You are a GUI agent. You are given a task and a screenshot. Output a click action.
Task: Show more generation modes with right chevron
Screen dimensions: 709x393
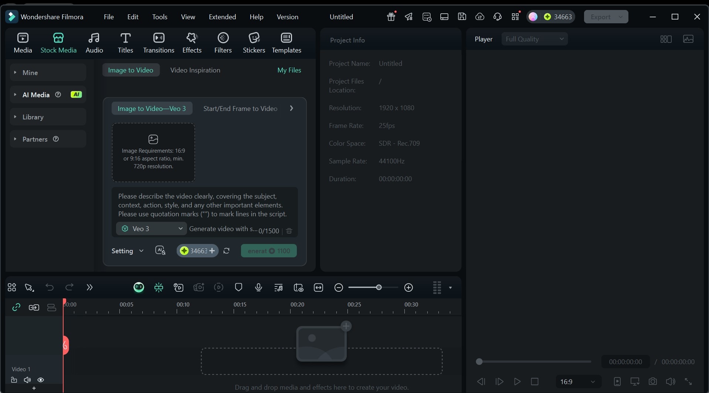pos(292,108)
